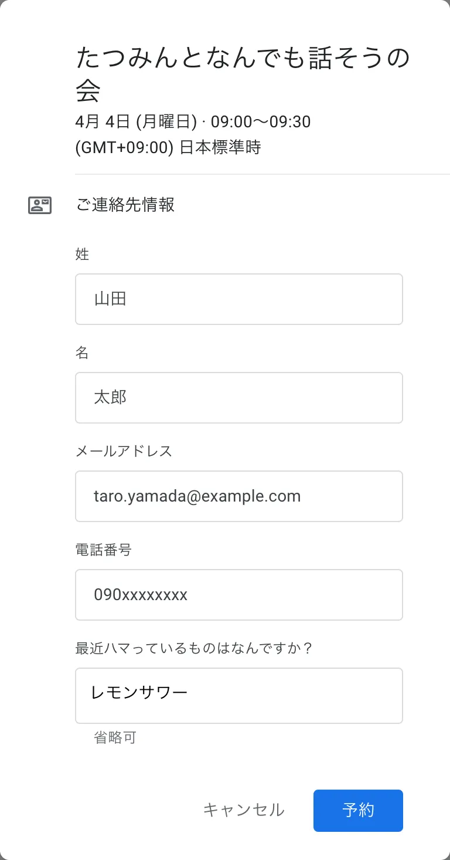Click the date 4月 4日 (月曜日)

click(136, 122)
